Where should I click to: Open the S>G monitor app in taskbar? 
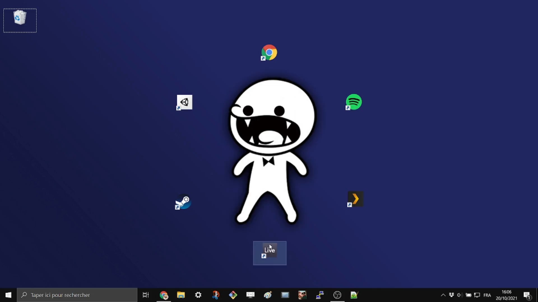pos(251,295)
